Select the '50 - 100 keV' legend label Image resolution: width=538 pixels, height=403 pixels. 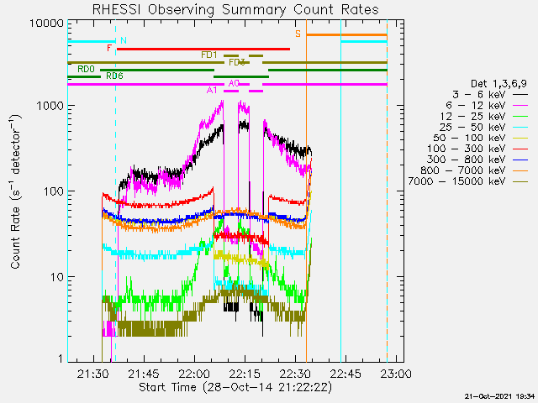[x=469, y=138]
